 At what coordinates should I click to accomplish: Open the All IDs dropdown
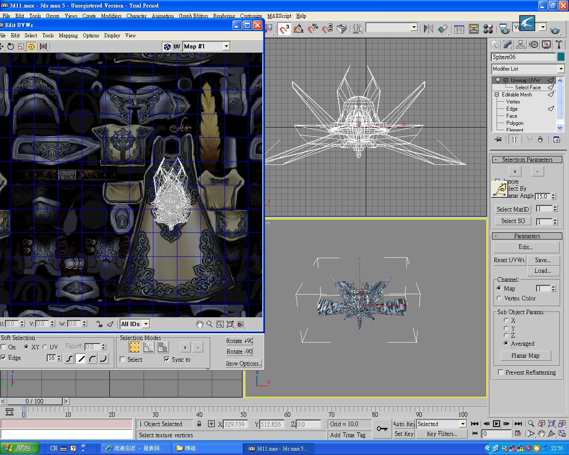tap(146, 324)
